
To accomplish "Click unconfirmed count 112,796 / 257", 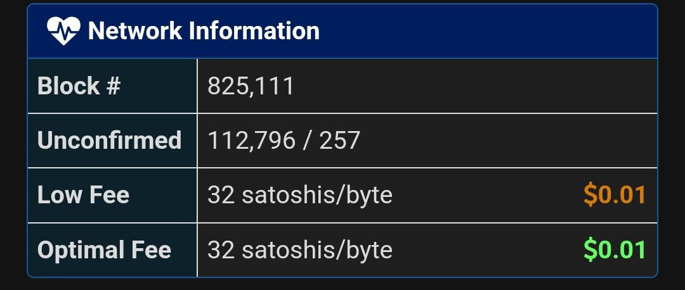I will point(284,141).
